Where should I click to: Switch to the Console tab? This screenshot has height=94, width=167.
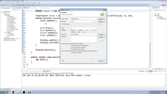(47, 71)
